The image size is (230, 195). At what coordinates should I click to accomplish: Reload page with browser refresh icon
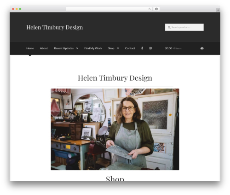click(149, 9)
